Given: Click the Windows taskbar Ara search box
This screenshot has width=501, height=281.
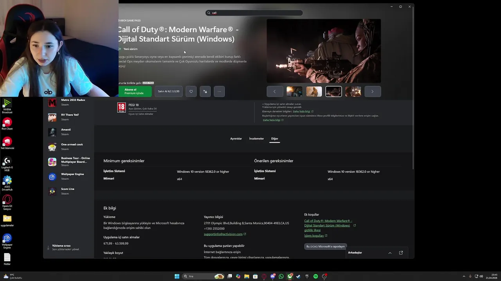Looking at the screenshot, I should click(204, 276).
